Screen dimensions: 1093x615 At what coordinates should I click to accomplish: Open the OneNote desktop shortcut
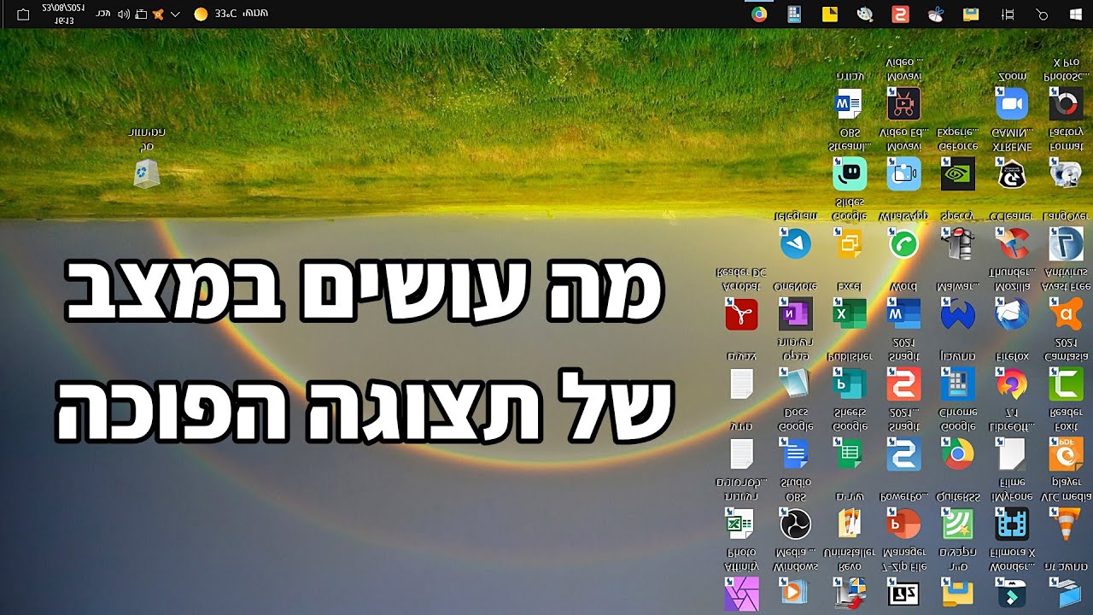click(795, 314)
